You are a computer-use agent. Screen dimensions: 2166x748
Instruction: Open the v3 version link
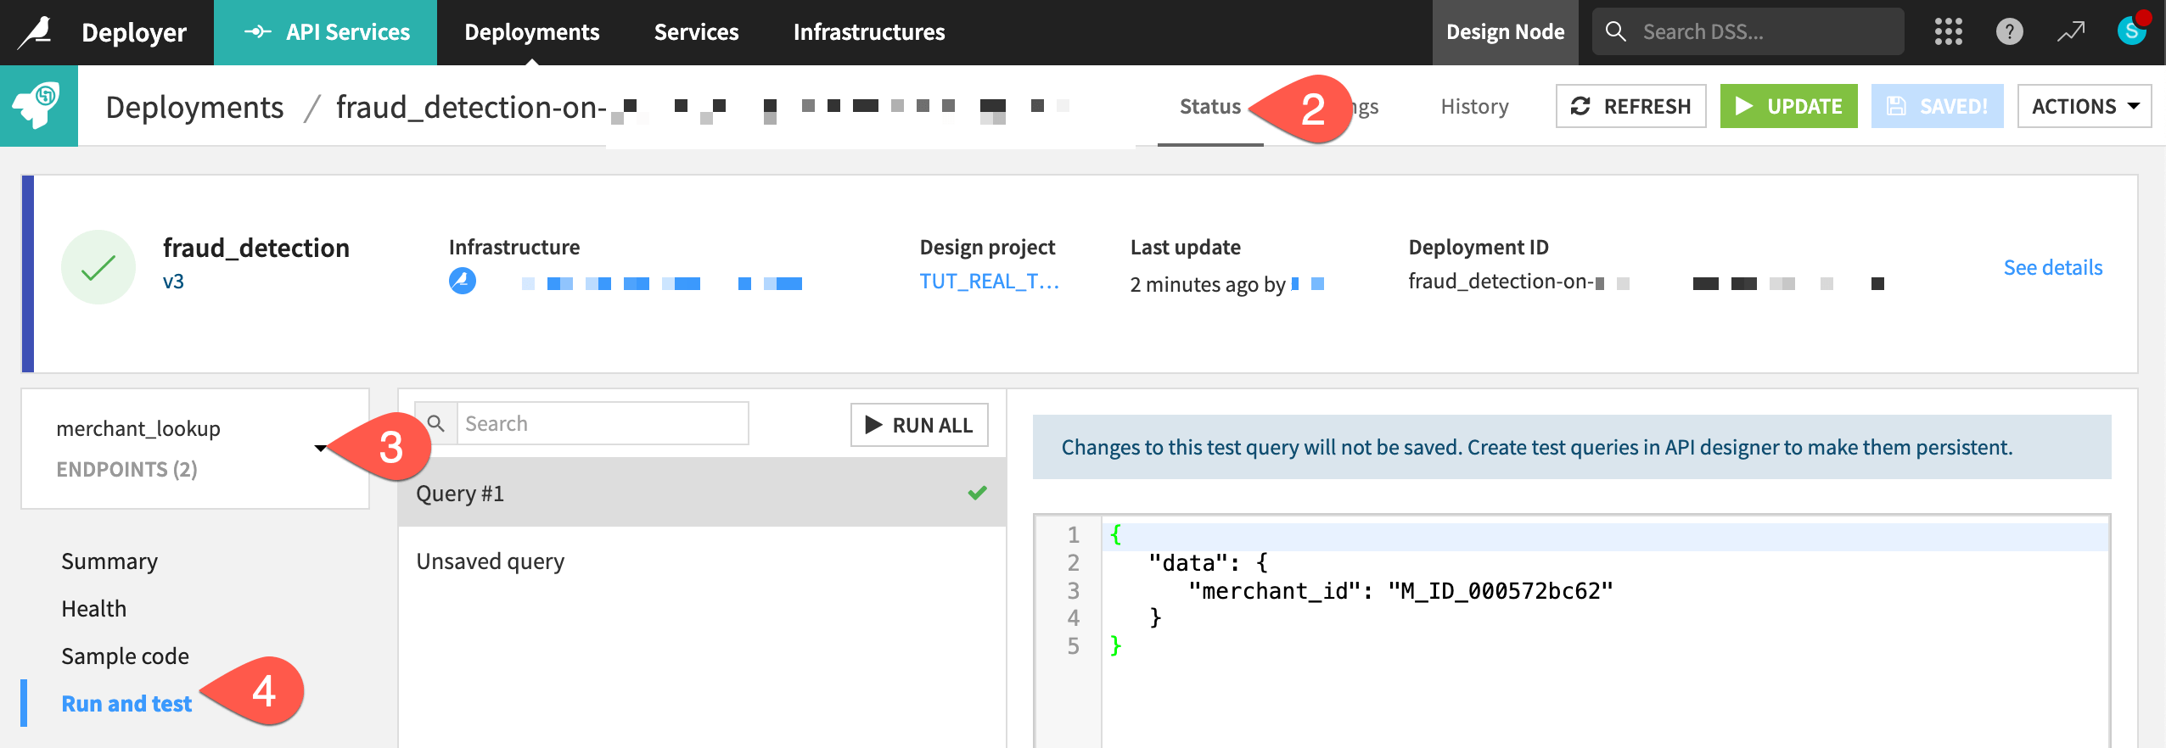point(173,282)
